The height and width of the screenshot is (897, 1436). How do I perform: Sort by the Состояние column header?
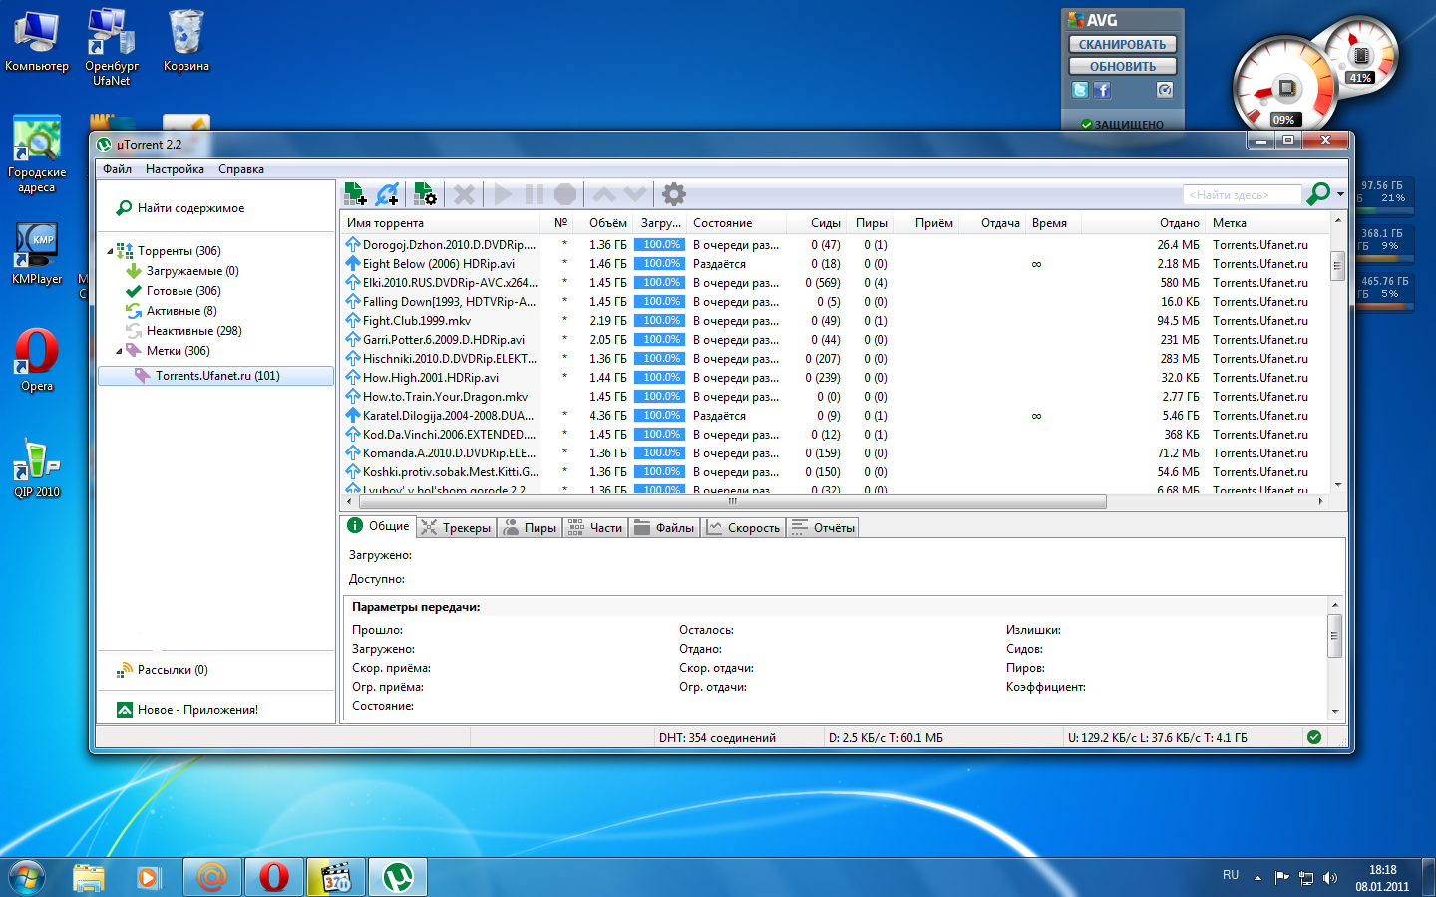point(736,223)
